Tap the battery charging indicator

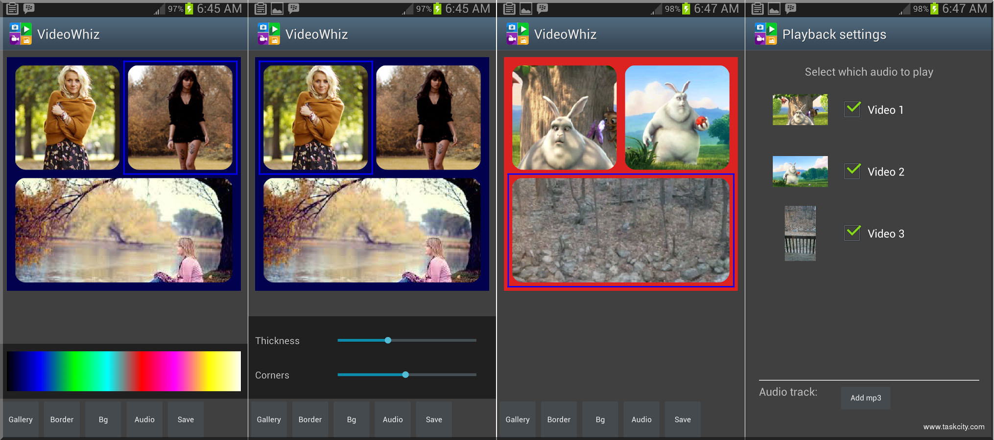[x=188, y=8]
